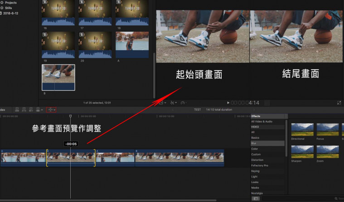Select the Nostalgia effects category

click(x=257, y=193)
